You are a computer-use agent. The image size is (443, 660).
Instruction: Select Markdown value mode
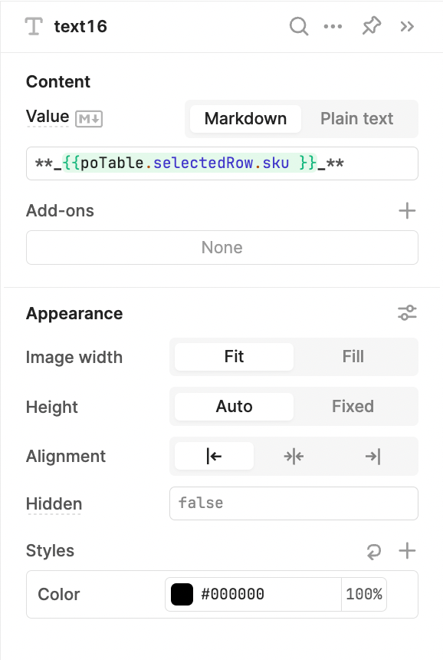[x=245, y=119]
